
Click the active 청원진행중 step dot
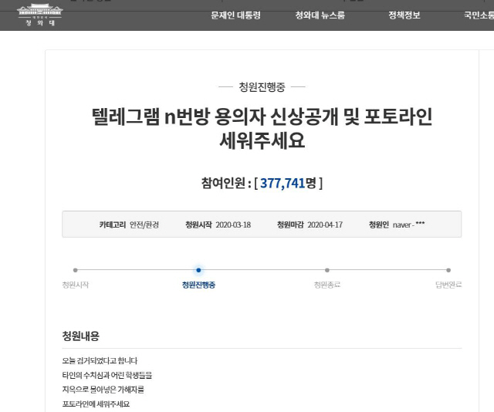[x=198, y=270]
